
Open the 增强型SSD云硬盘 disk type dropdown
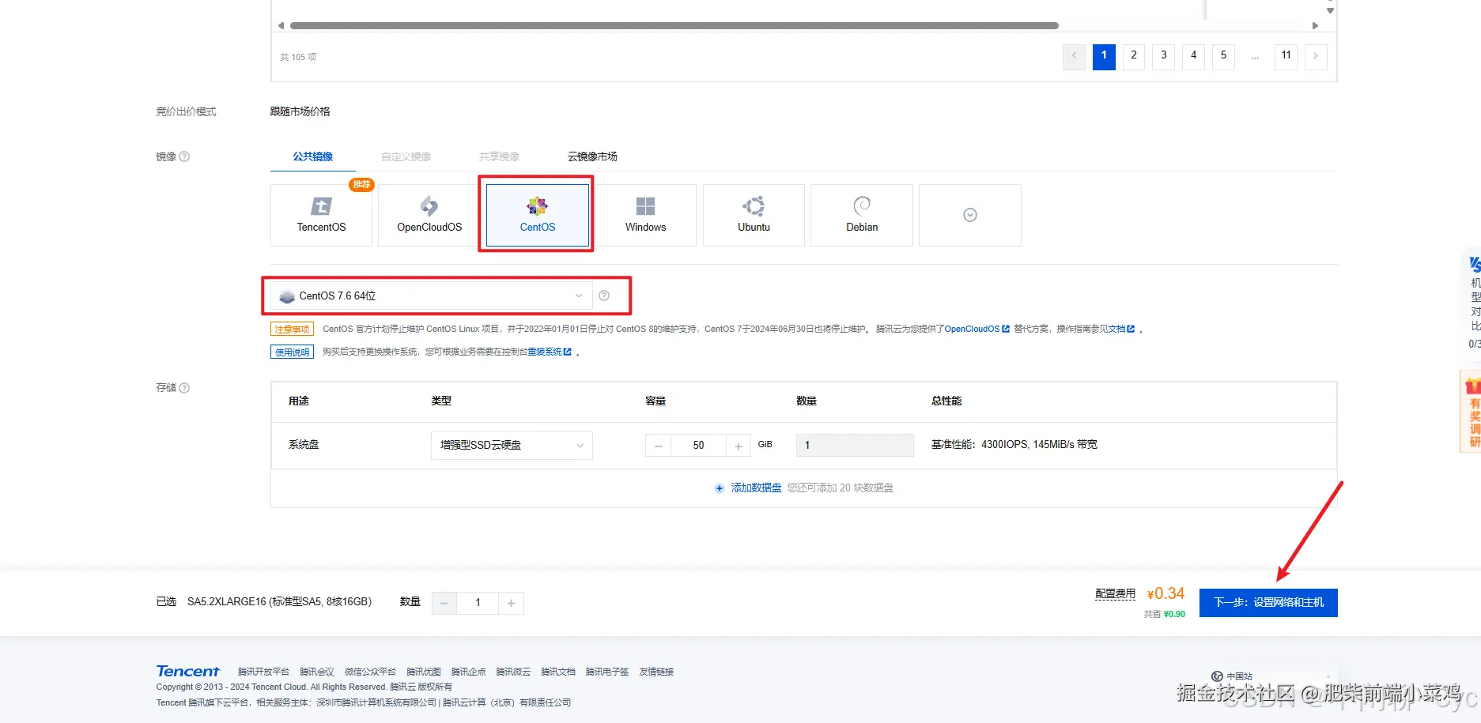click(x=512, y=445)
